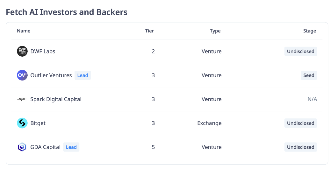Click the GDA Capital cube logo
The image size is (330, 169).
click(22, 147)
